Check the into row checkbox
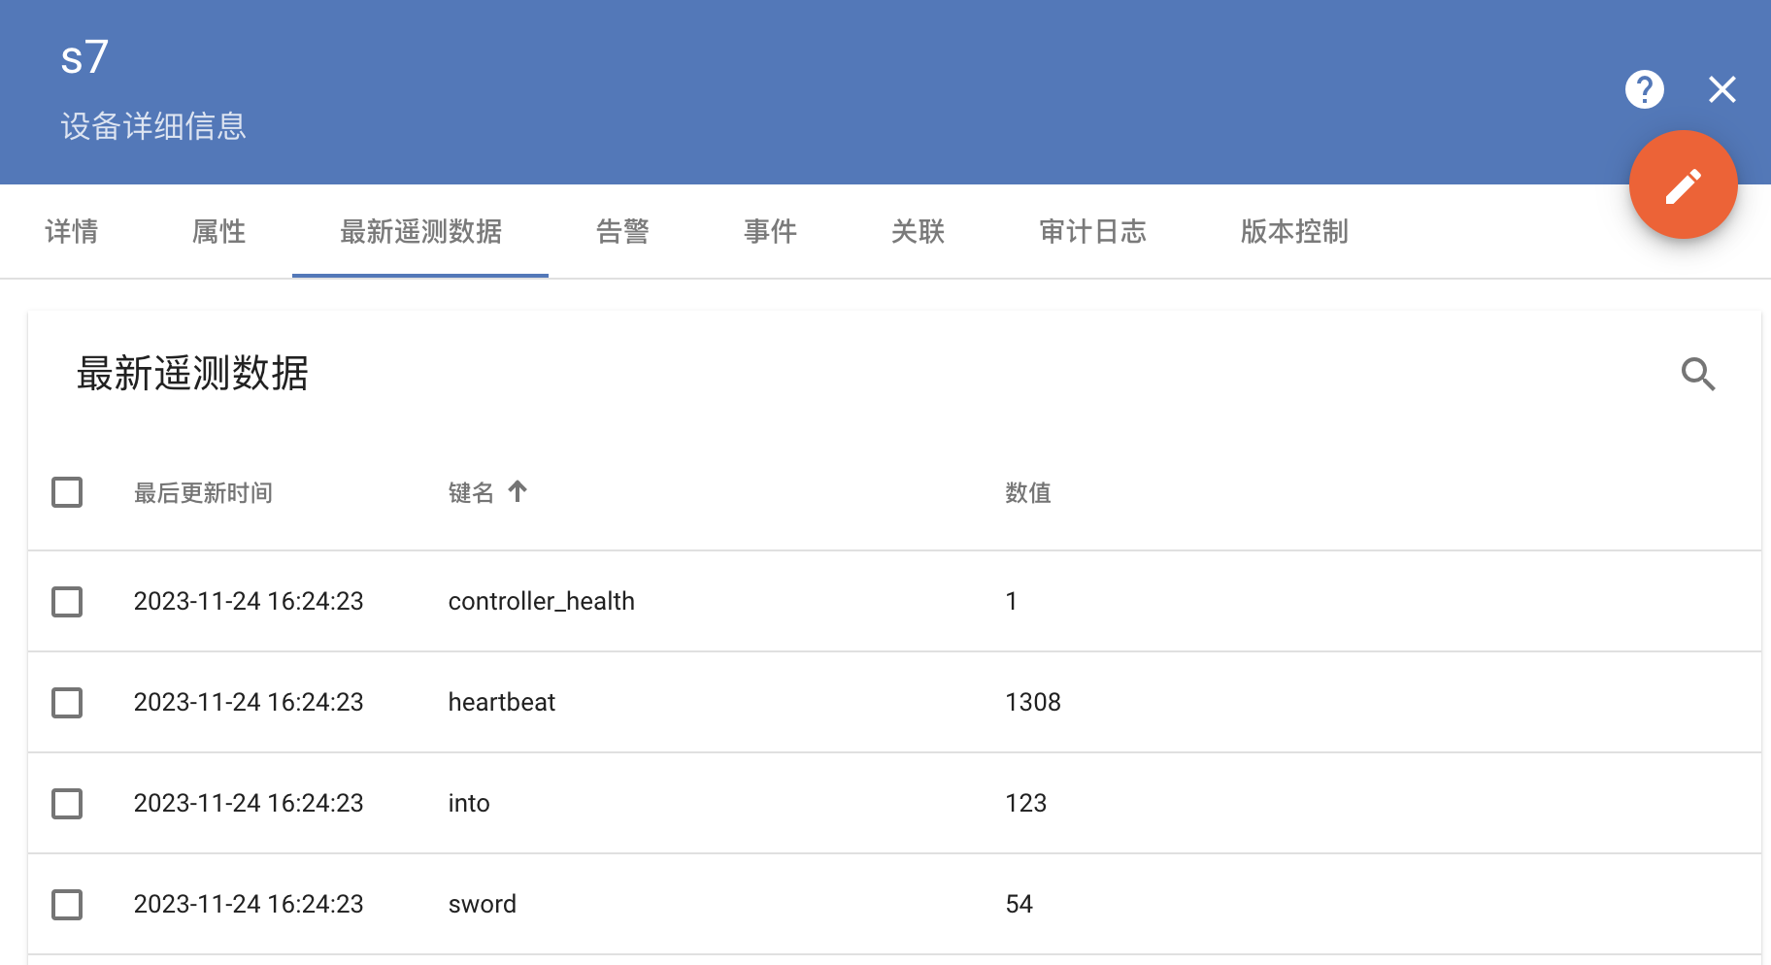1771x965 pixels. (67, 803)
